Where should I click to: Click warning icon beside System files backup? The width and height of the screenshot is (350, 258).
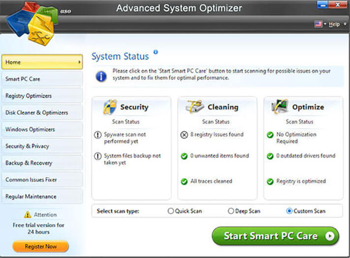click(x=97, y=156)
